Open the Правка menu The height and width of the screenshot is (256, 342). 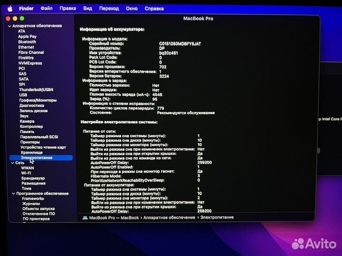click(68, 9)
